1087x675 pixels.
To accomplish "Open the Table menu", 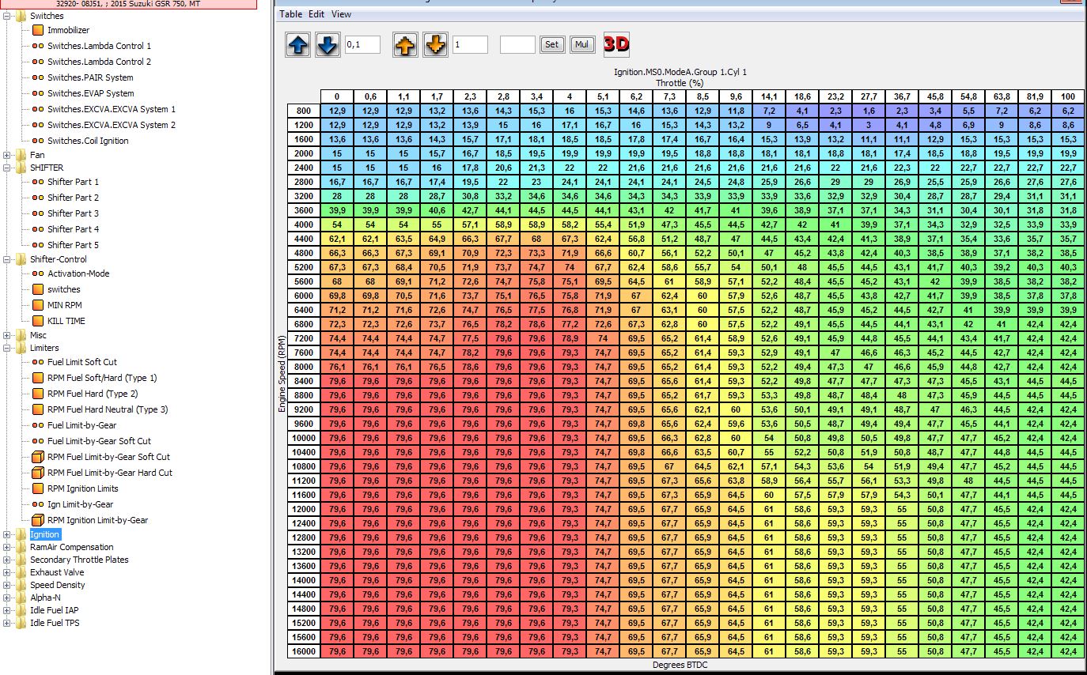I will pos(290,14).
